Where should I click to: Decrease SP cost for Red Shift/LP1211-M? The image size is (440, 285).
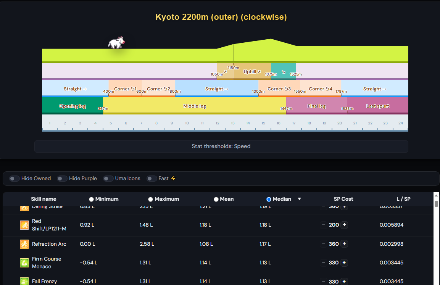pos(324,225)
